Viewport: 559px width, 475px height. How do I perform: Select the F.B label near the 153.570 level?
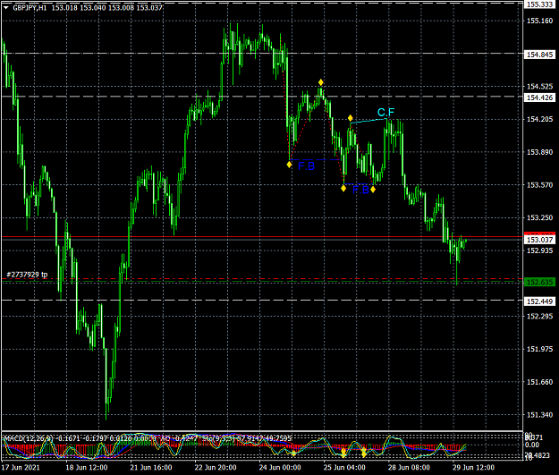[360, 190]
